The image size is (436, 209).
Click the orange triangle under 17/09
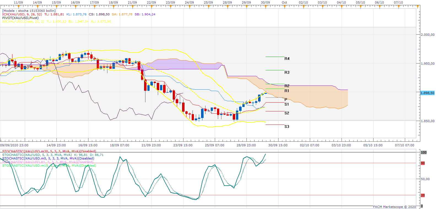click(94, 7)
